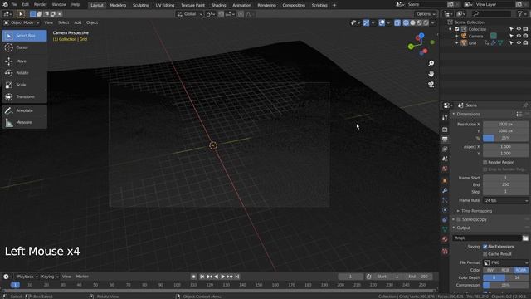Uncheck the File Extensions checkbox
This screenshot has height=299, width=531.
point(485,247)
